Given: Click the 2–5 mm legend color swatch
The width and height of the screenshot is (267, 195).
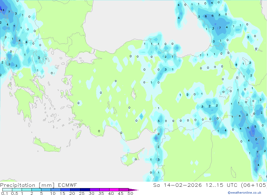Looking at the screenshot, I should tap(36, 190).
